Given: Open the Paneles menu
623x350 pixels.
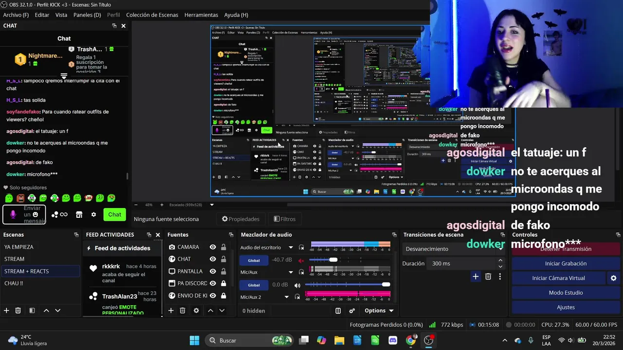Looking at the screenshot, I should (87, 15).
